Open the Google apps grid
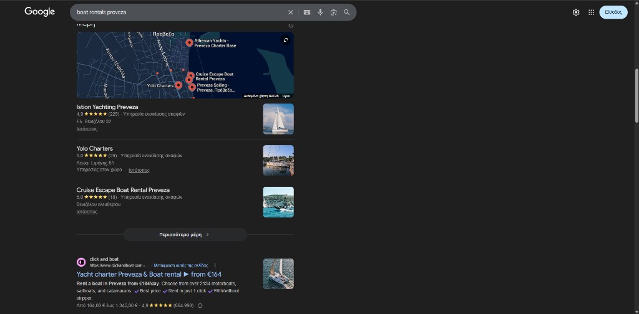639x314 pixels. click(x=592, y=12)
